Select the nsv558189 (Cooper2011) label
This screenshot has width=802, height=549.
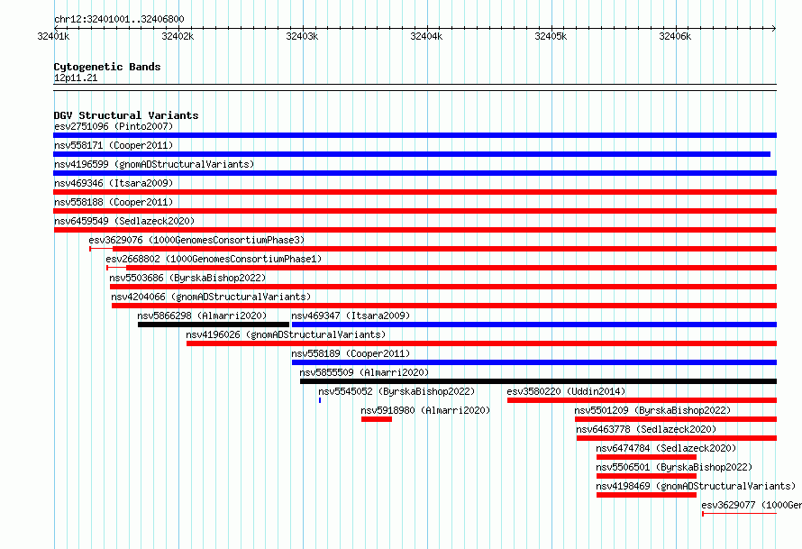[x=351, y=353]
